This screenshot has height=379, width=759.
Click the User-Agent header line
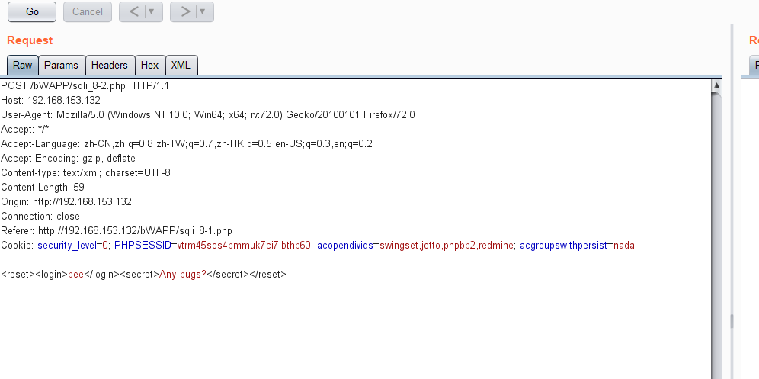pyautogui.click(x=208, y=115)
